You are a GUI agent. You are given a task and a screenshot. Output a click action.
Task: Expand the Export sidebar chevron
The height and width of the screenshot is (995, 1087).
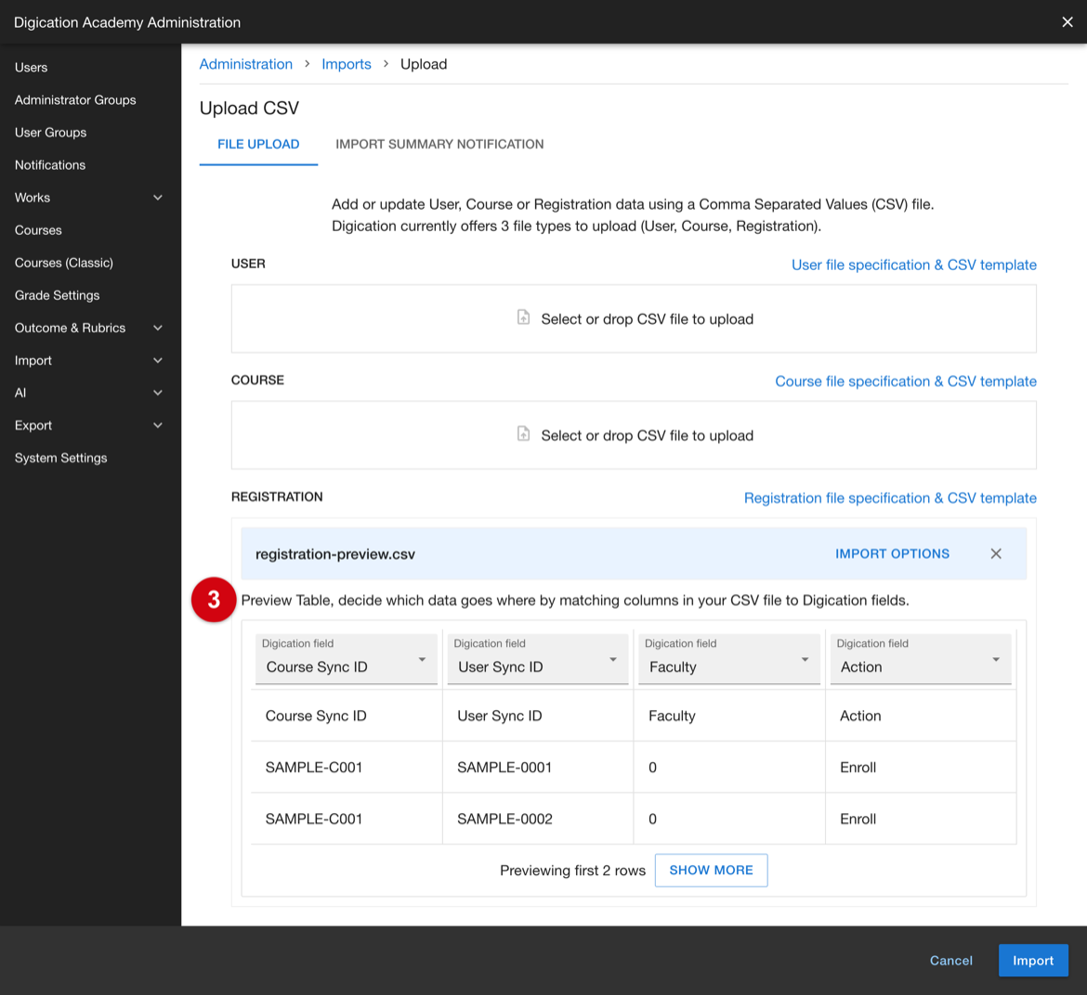(x=157, y=425)
